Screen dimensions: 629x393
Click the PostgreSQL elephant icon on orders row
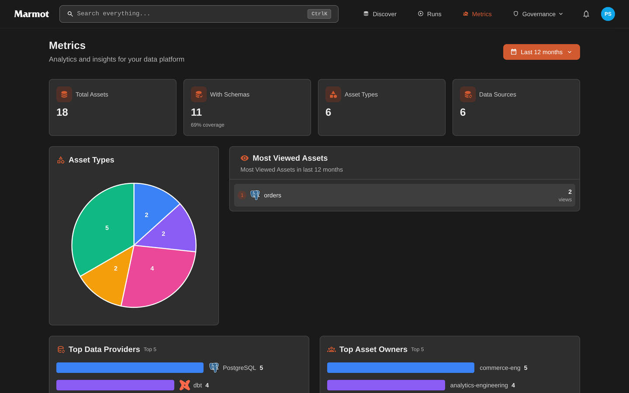pyautogui.click(x=255, y=195)
